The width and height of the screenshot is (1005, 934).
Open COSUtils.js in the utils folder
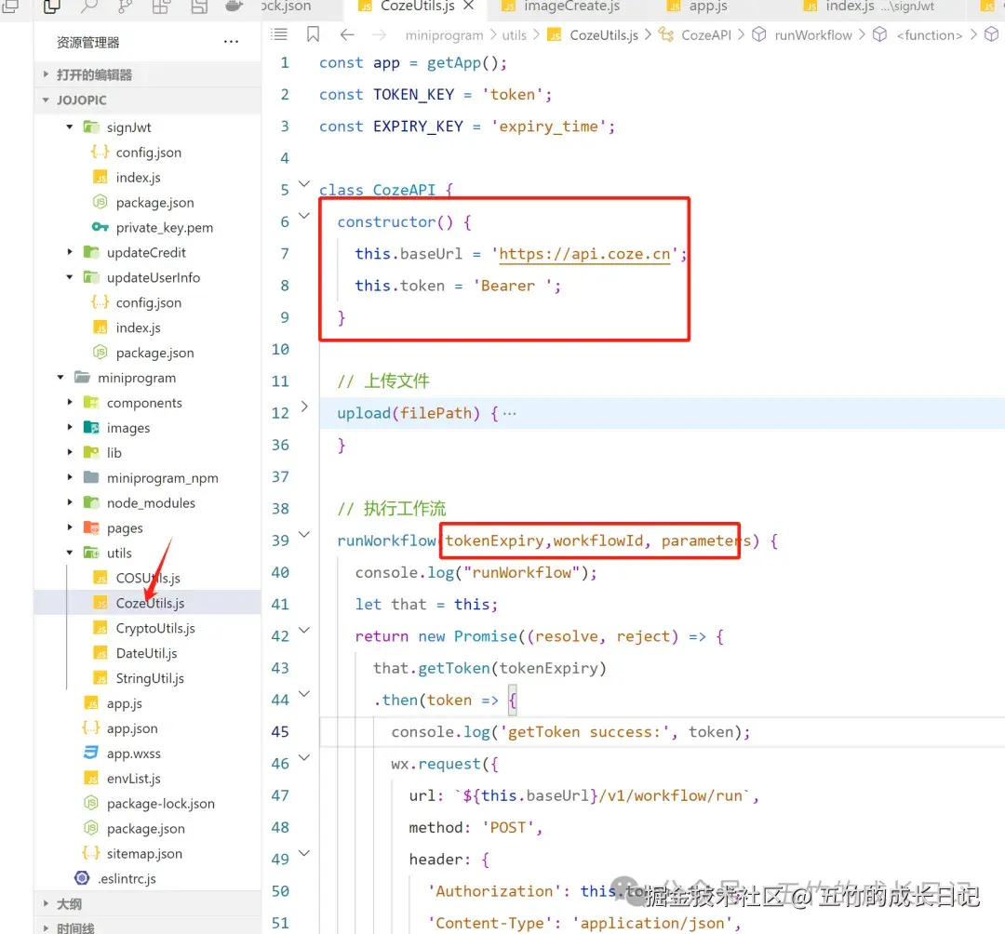(148, 578)
